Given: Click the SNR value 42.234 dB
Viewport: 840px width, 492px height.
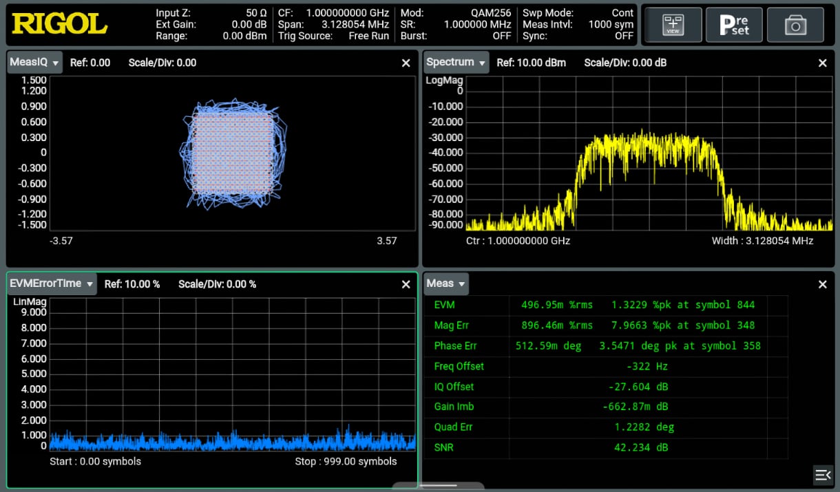Looking at the screenshot, I should click(641, 448).
